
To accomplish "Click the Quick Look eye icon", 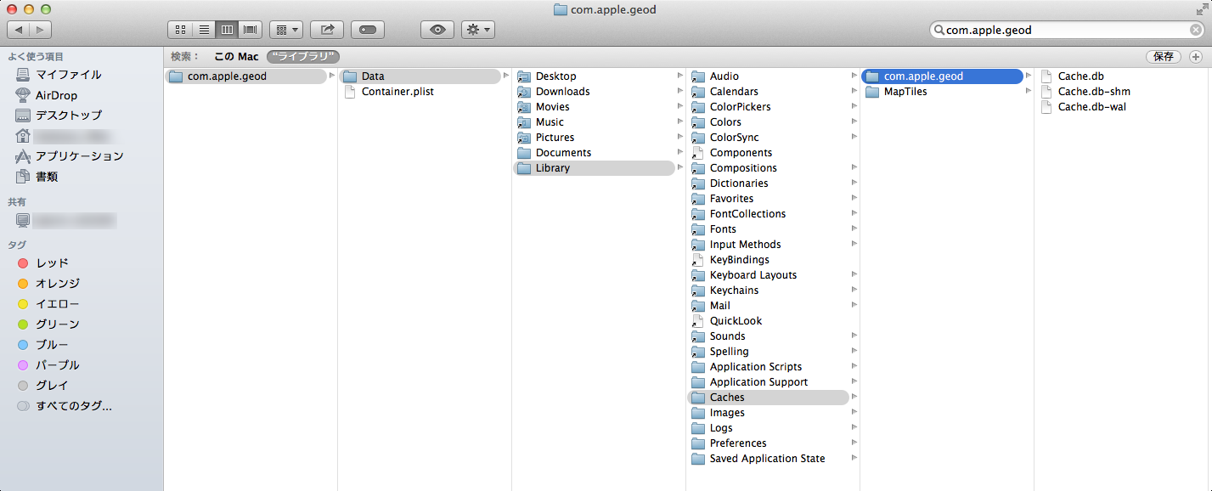I will pyautogui.click(x=437, y=30).
